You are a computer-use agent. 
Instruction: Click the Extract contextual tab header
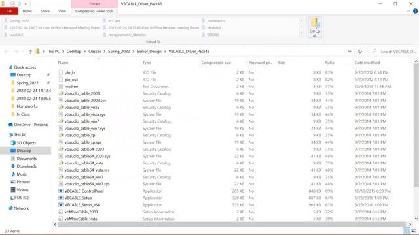click(94, 4)
